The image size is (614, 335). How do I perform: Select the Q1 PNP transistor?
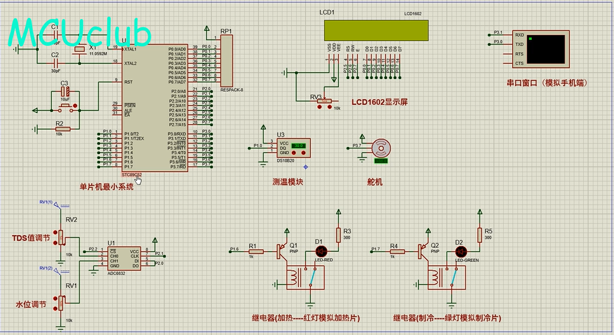coord(280,252)
